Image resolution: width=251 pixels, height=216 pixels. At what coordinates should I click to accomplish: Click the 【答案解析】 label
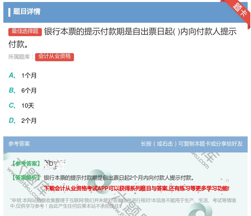[26, 178]
